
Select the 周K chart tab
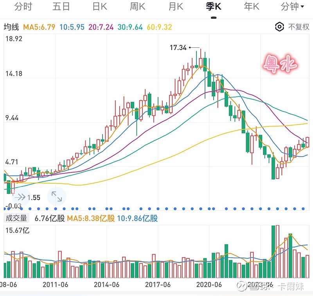137,7
